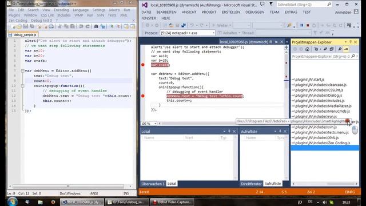This screenshot has height=206, width=366.
Task: Open the EXTRAS menu in Visual Studio
Action: 291,12
